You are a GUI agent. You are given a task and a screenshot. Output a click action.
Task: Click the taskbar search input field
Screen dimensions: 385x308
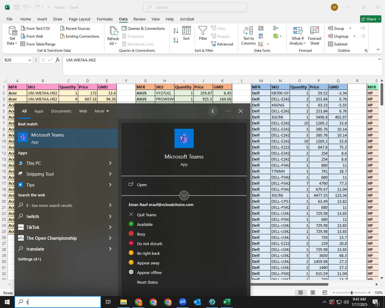[x=58, y=302]
